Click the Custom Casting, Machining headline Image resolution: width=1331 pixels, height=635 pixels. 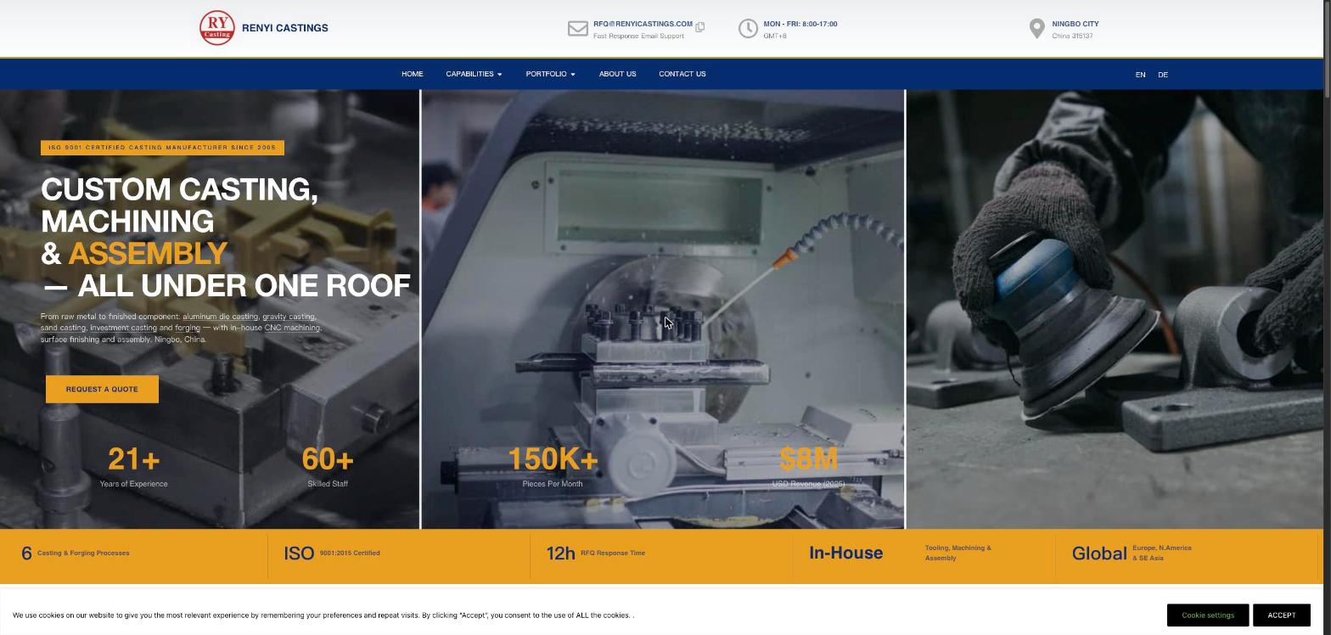coord(226,237)
